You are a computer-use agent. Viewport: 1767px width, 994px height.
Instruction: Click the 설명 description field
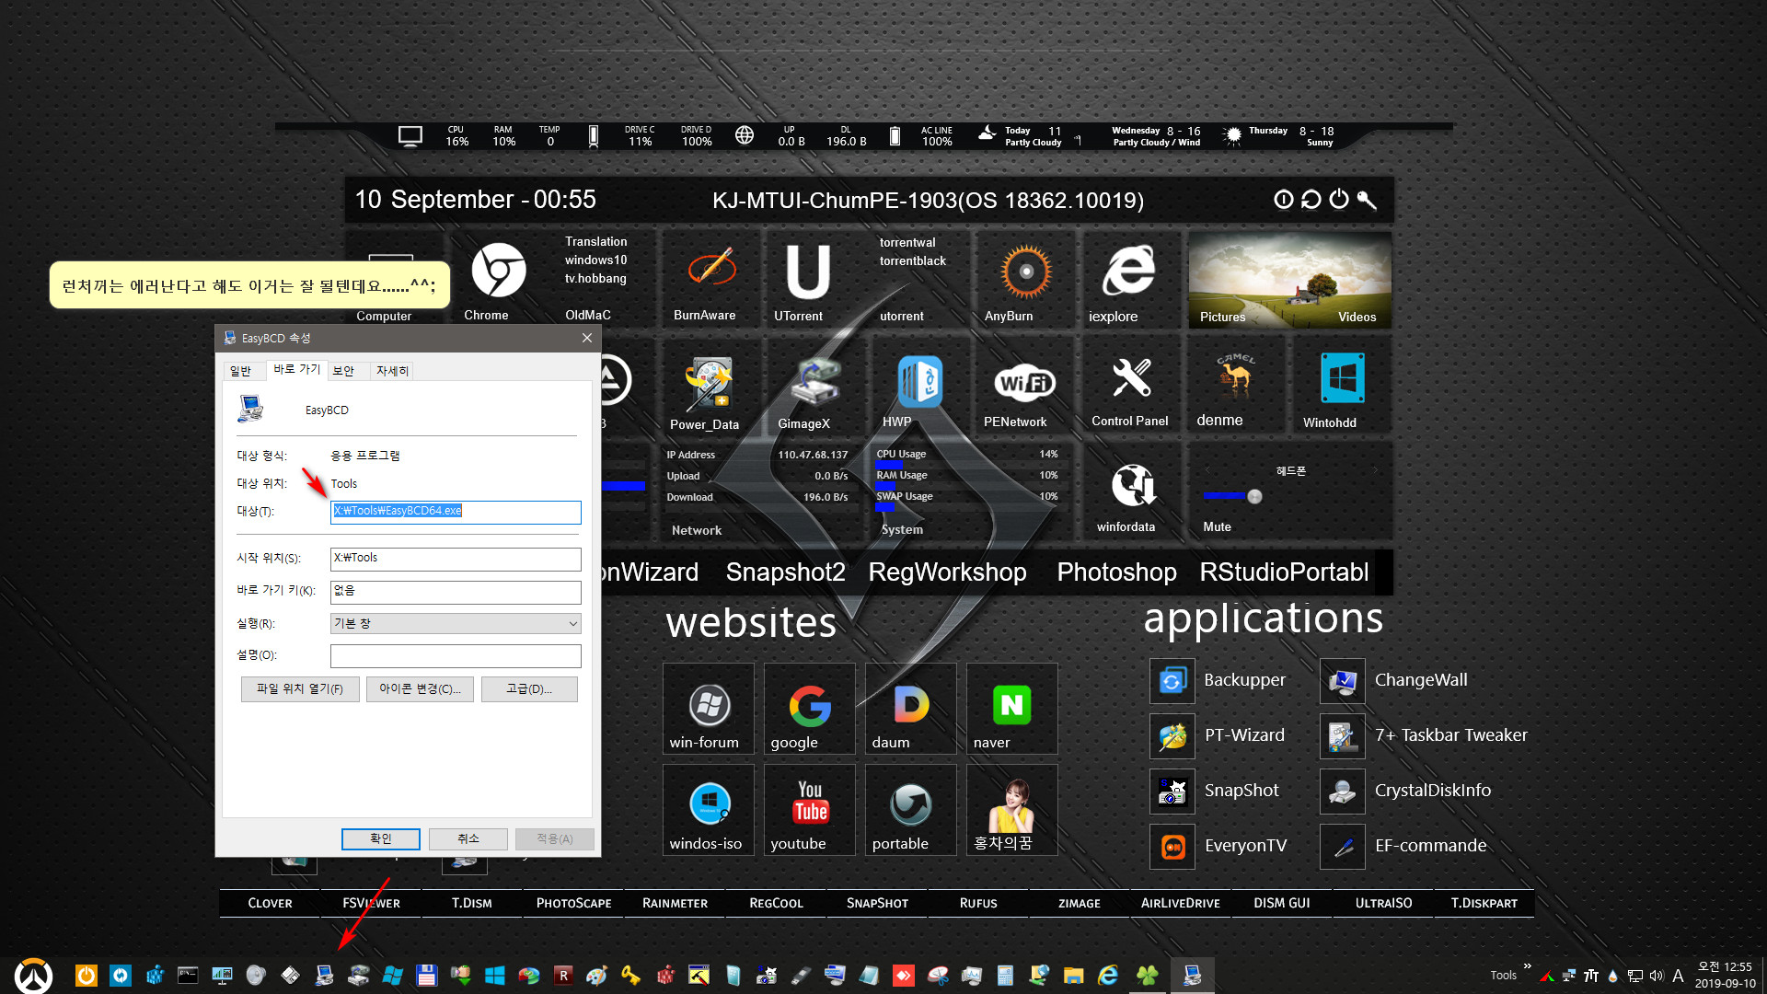tap(456, 655)
